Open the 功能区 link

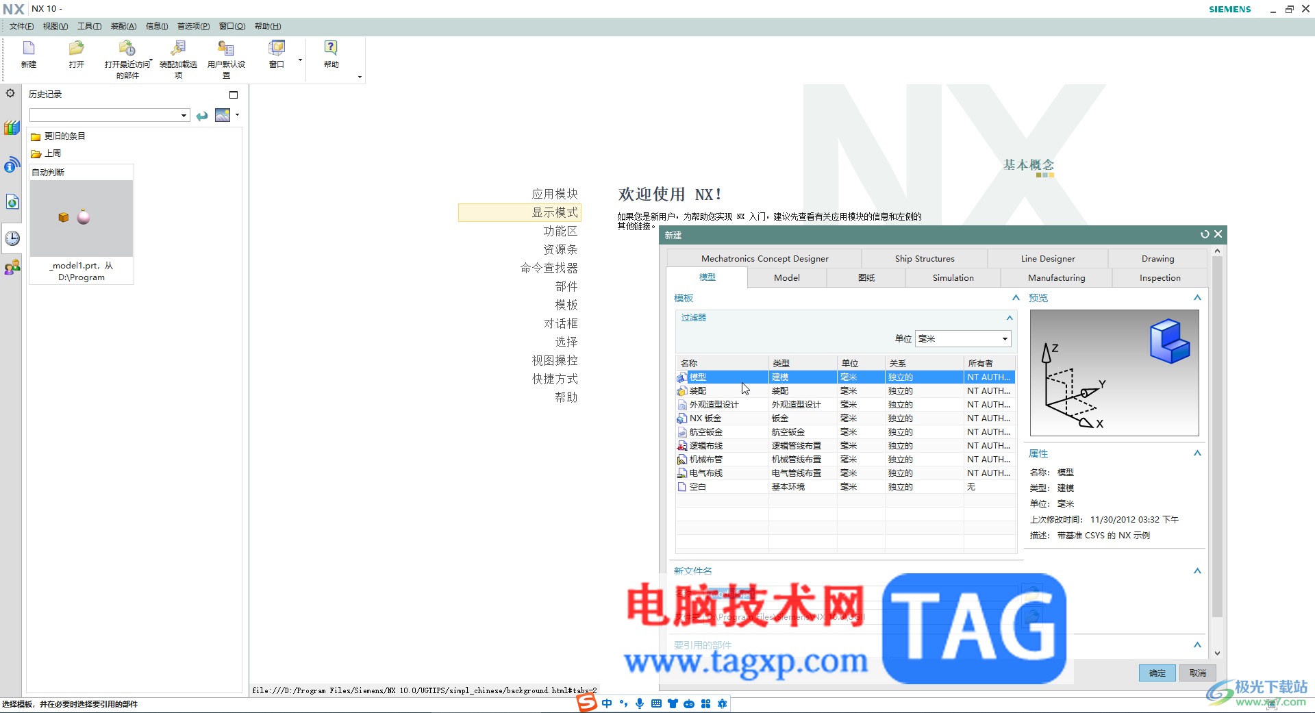[x=560, y=231]
